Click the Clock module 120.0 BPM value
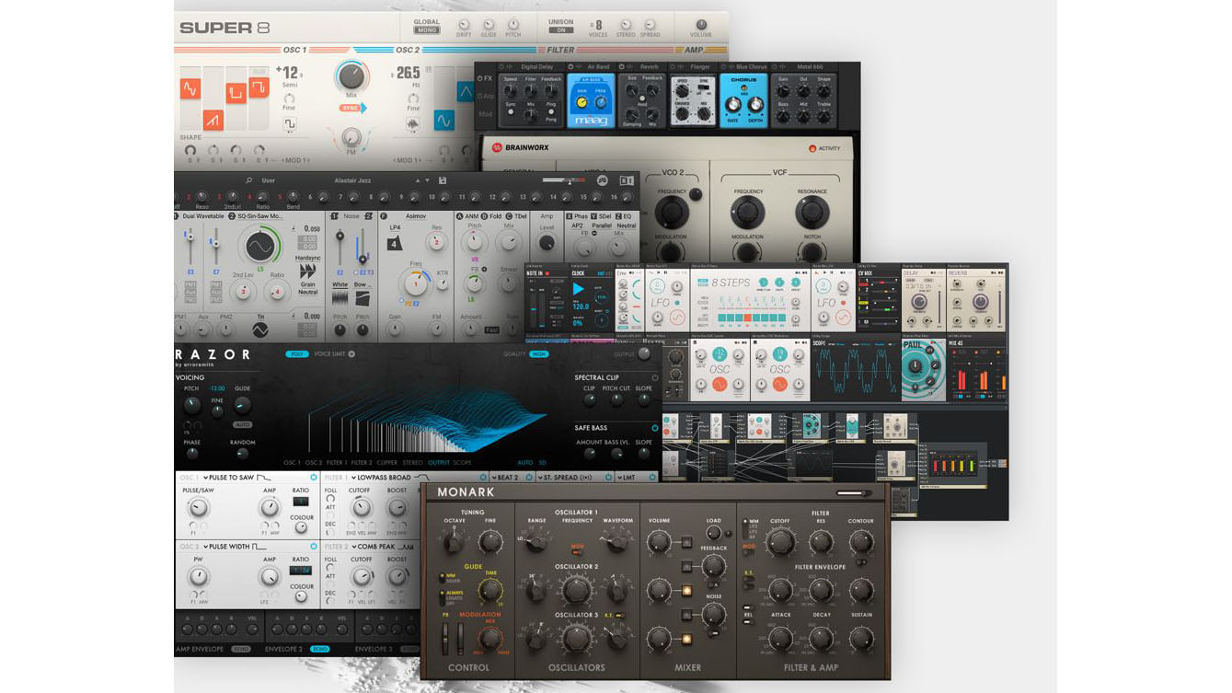Viewport: 1232px width, 693px height. pos(580,307)
